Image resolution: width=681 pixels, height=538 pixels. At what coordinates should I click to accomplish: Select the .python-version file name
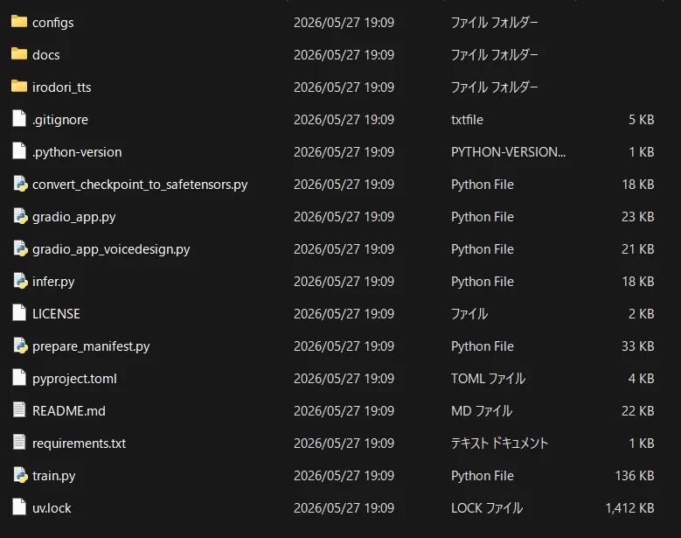(77, 152)
